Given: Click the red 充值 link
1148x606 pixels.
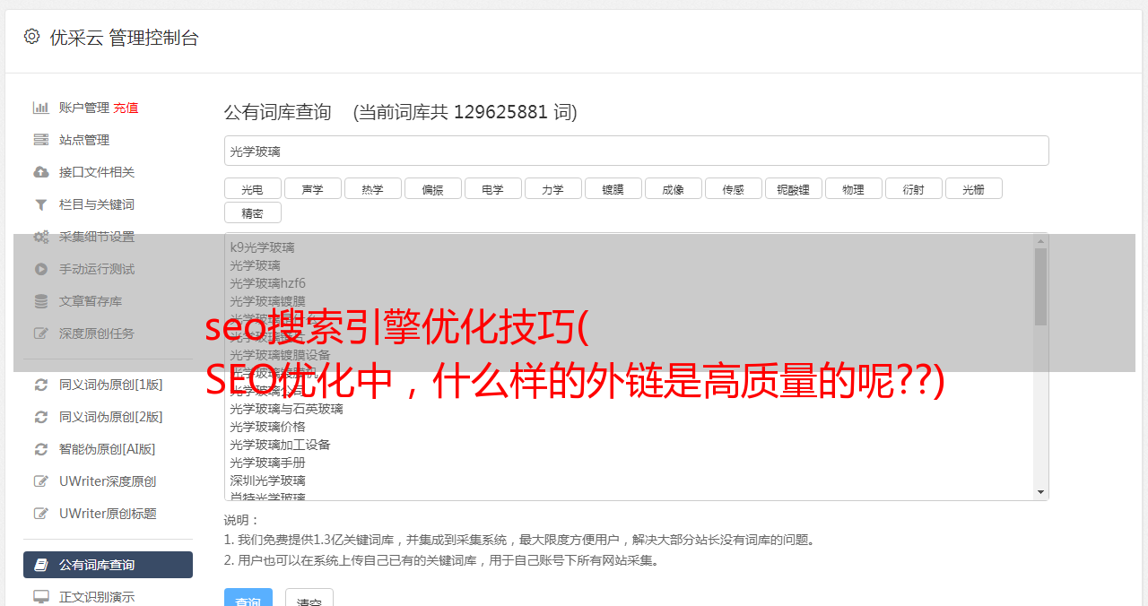Looking at the screenshot, I should tap(126, 108).
